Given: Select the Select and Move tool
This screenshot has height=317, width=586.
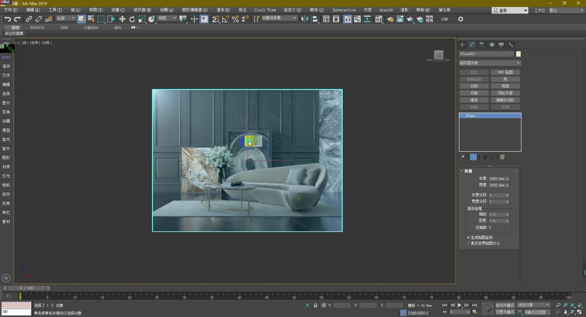Looking at the screenshot, I should (x=122, y=19).
